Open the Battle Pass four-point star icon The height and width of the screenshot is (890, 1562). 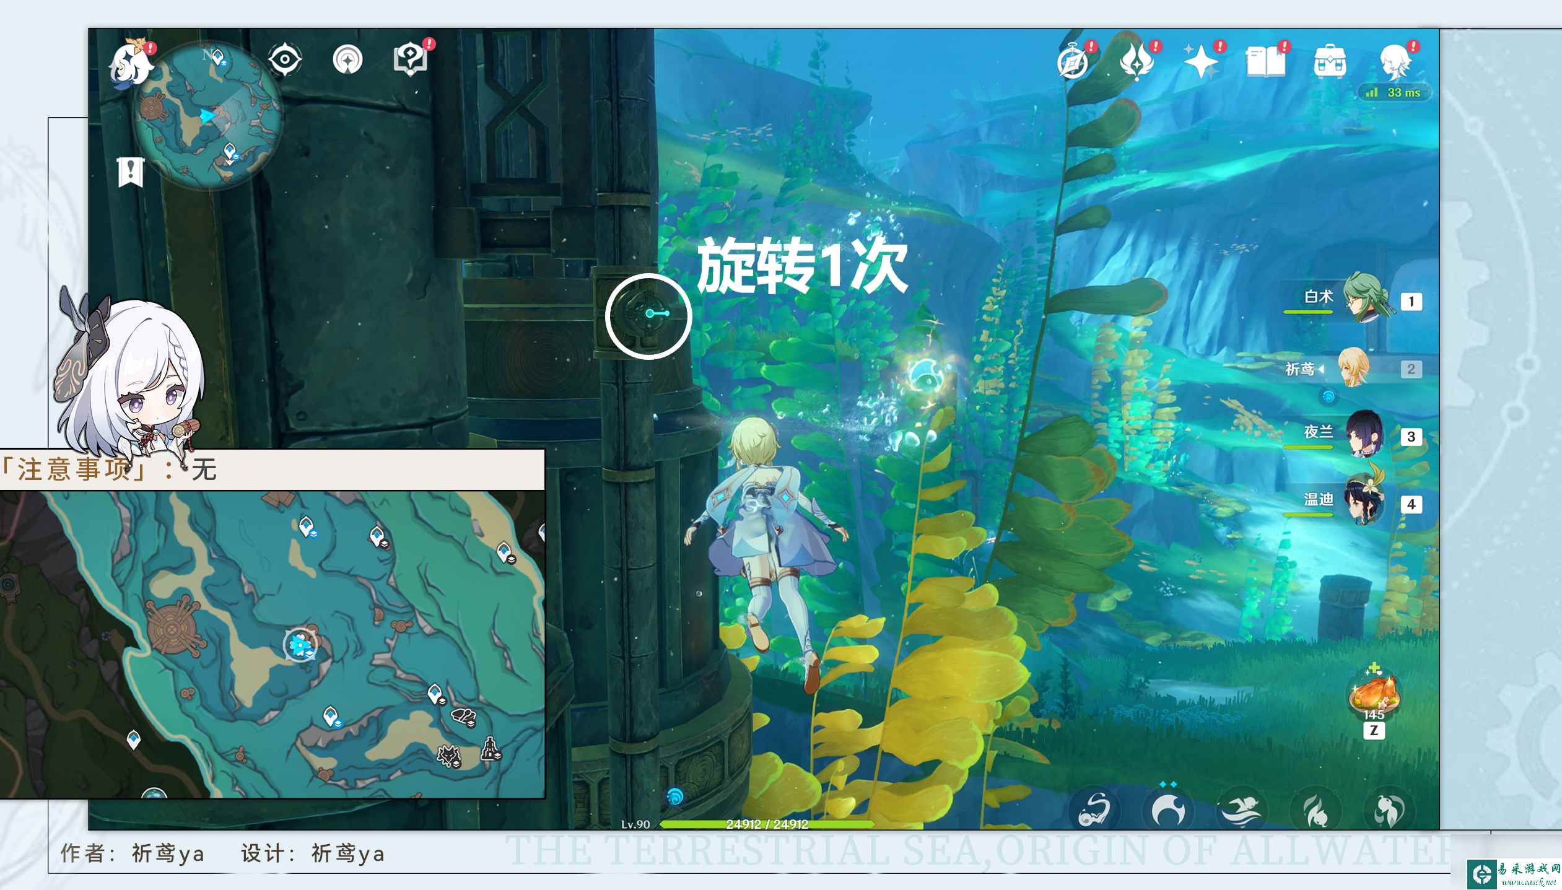coord(1200,61)
